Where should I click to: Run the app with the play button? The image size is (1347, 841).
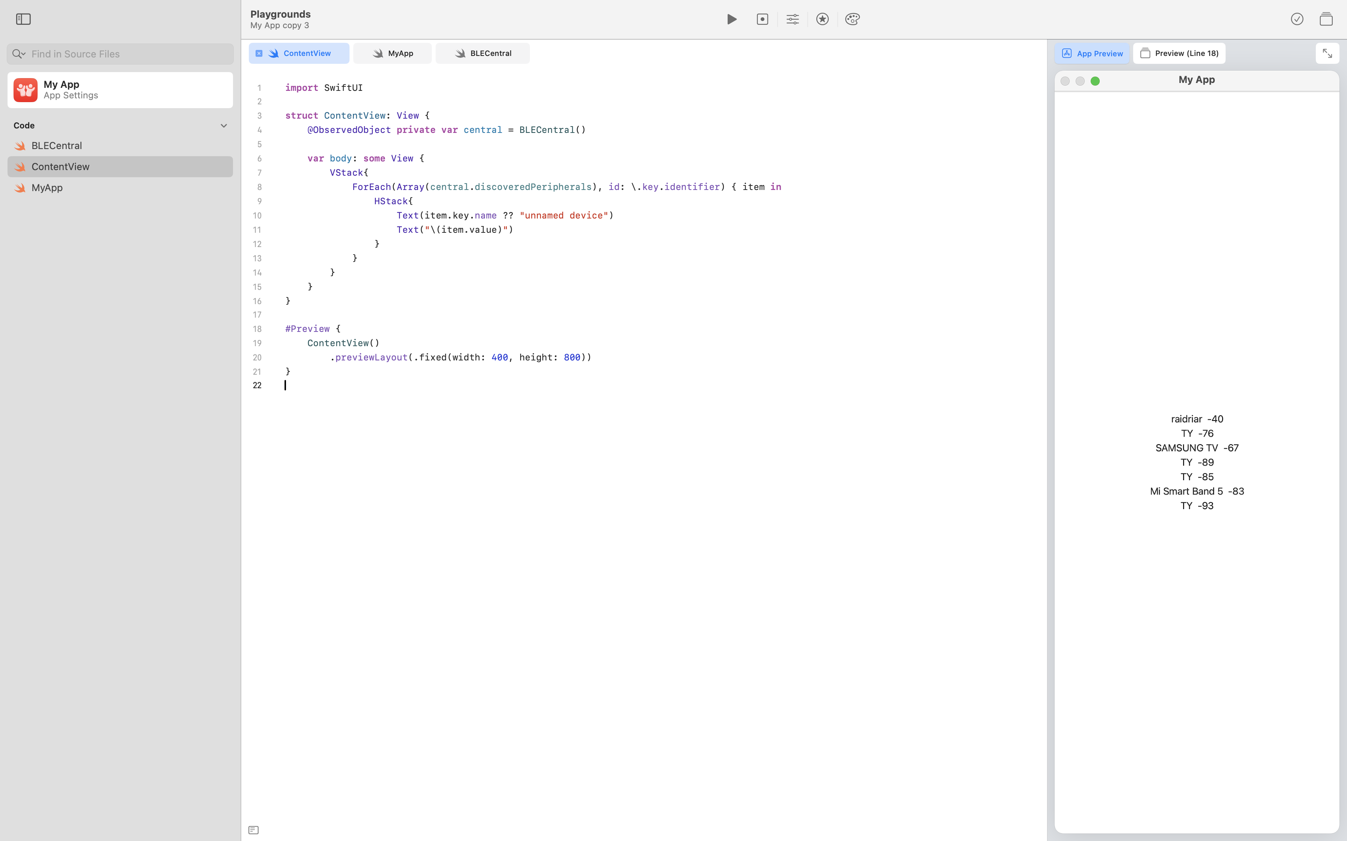coord(732,20)
